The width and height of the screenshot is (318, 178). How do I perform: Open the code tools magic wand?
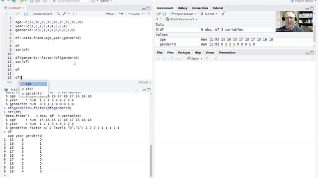click(x=64, y=14)
